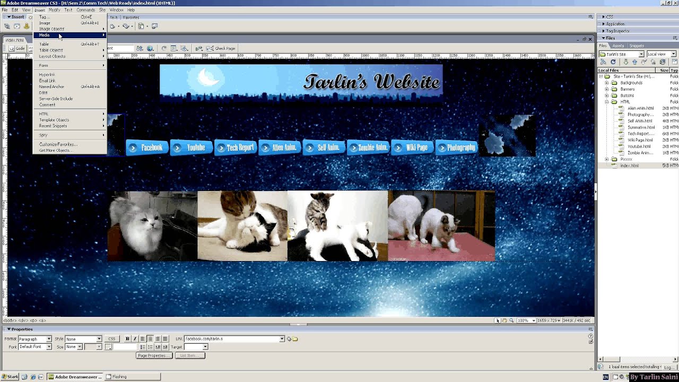This screenshot has width=679, height=382.
Task: Click the Validate Markup icon
Action: click(199, 48)
